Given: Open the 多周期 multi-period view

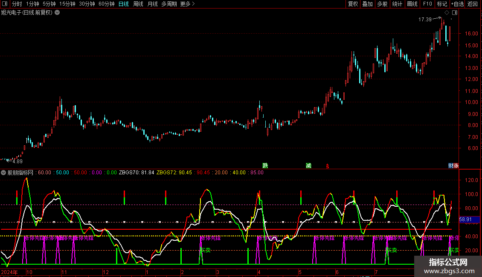Looking at the screenshot, I should click(x=169, y=4).
